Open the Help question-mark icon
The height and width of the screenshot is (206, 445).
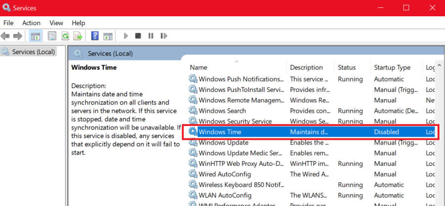click(95, 36)
